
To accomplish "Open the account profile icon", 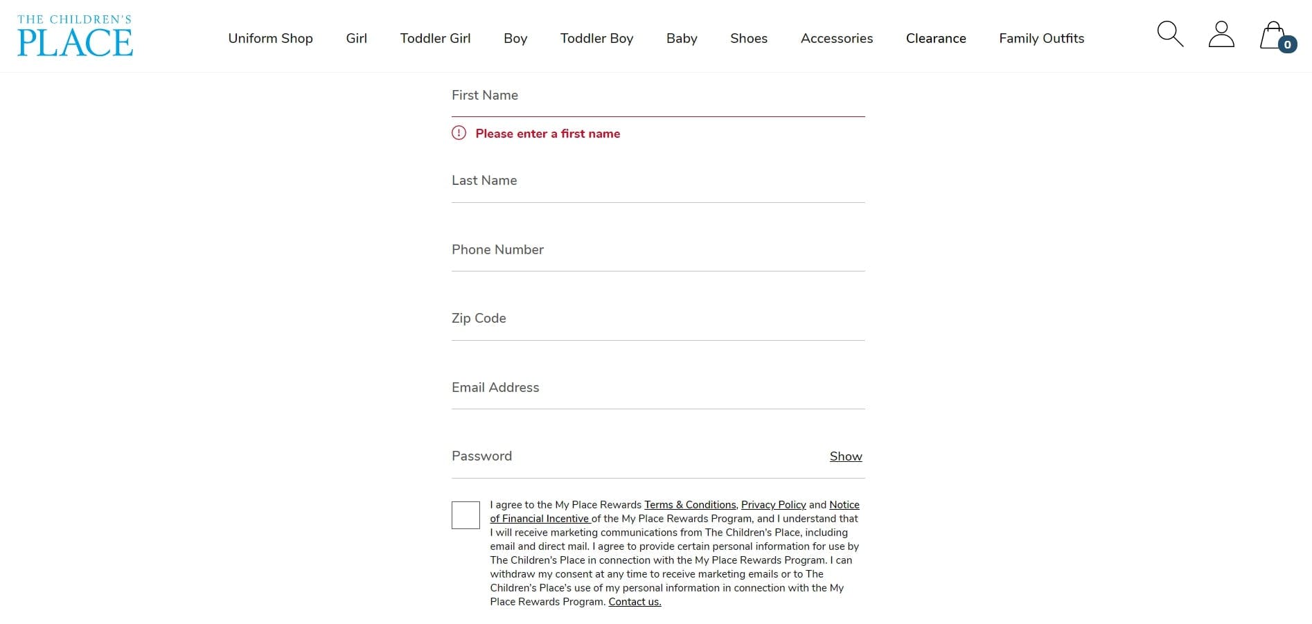I will (1221, 34).
